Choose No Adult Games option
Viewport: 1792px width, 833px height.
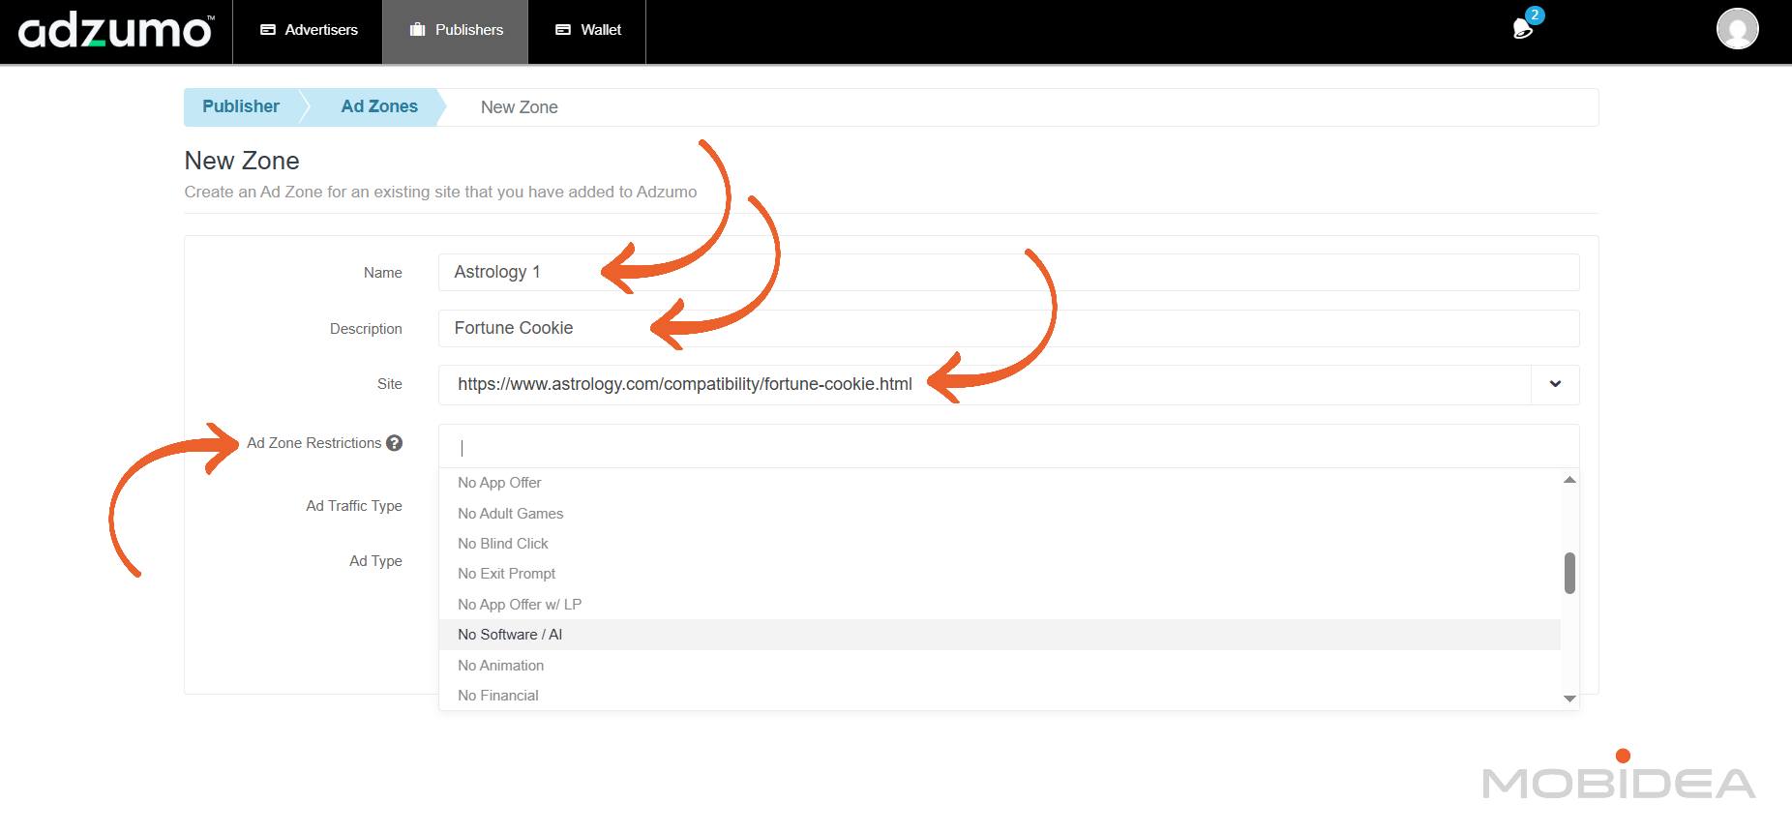[x=510, y=514]
